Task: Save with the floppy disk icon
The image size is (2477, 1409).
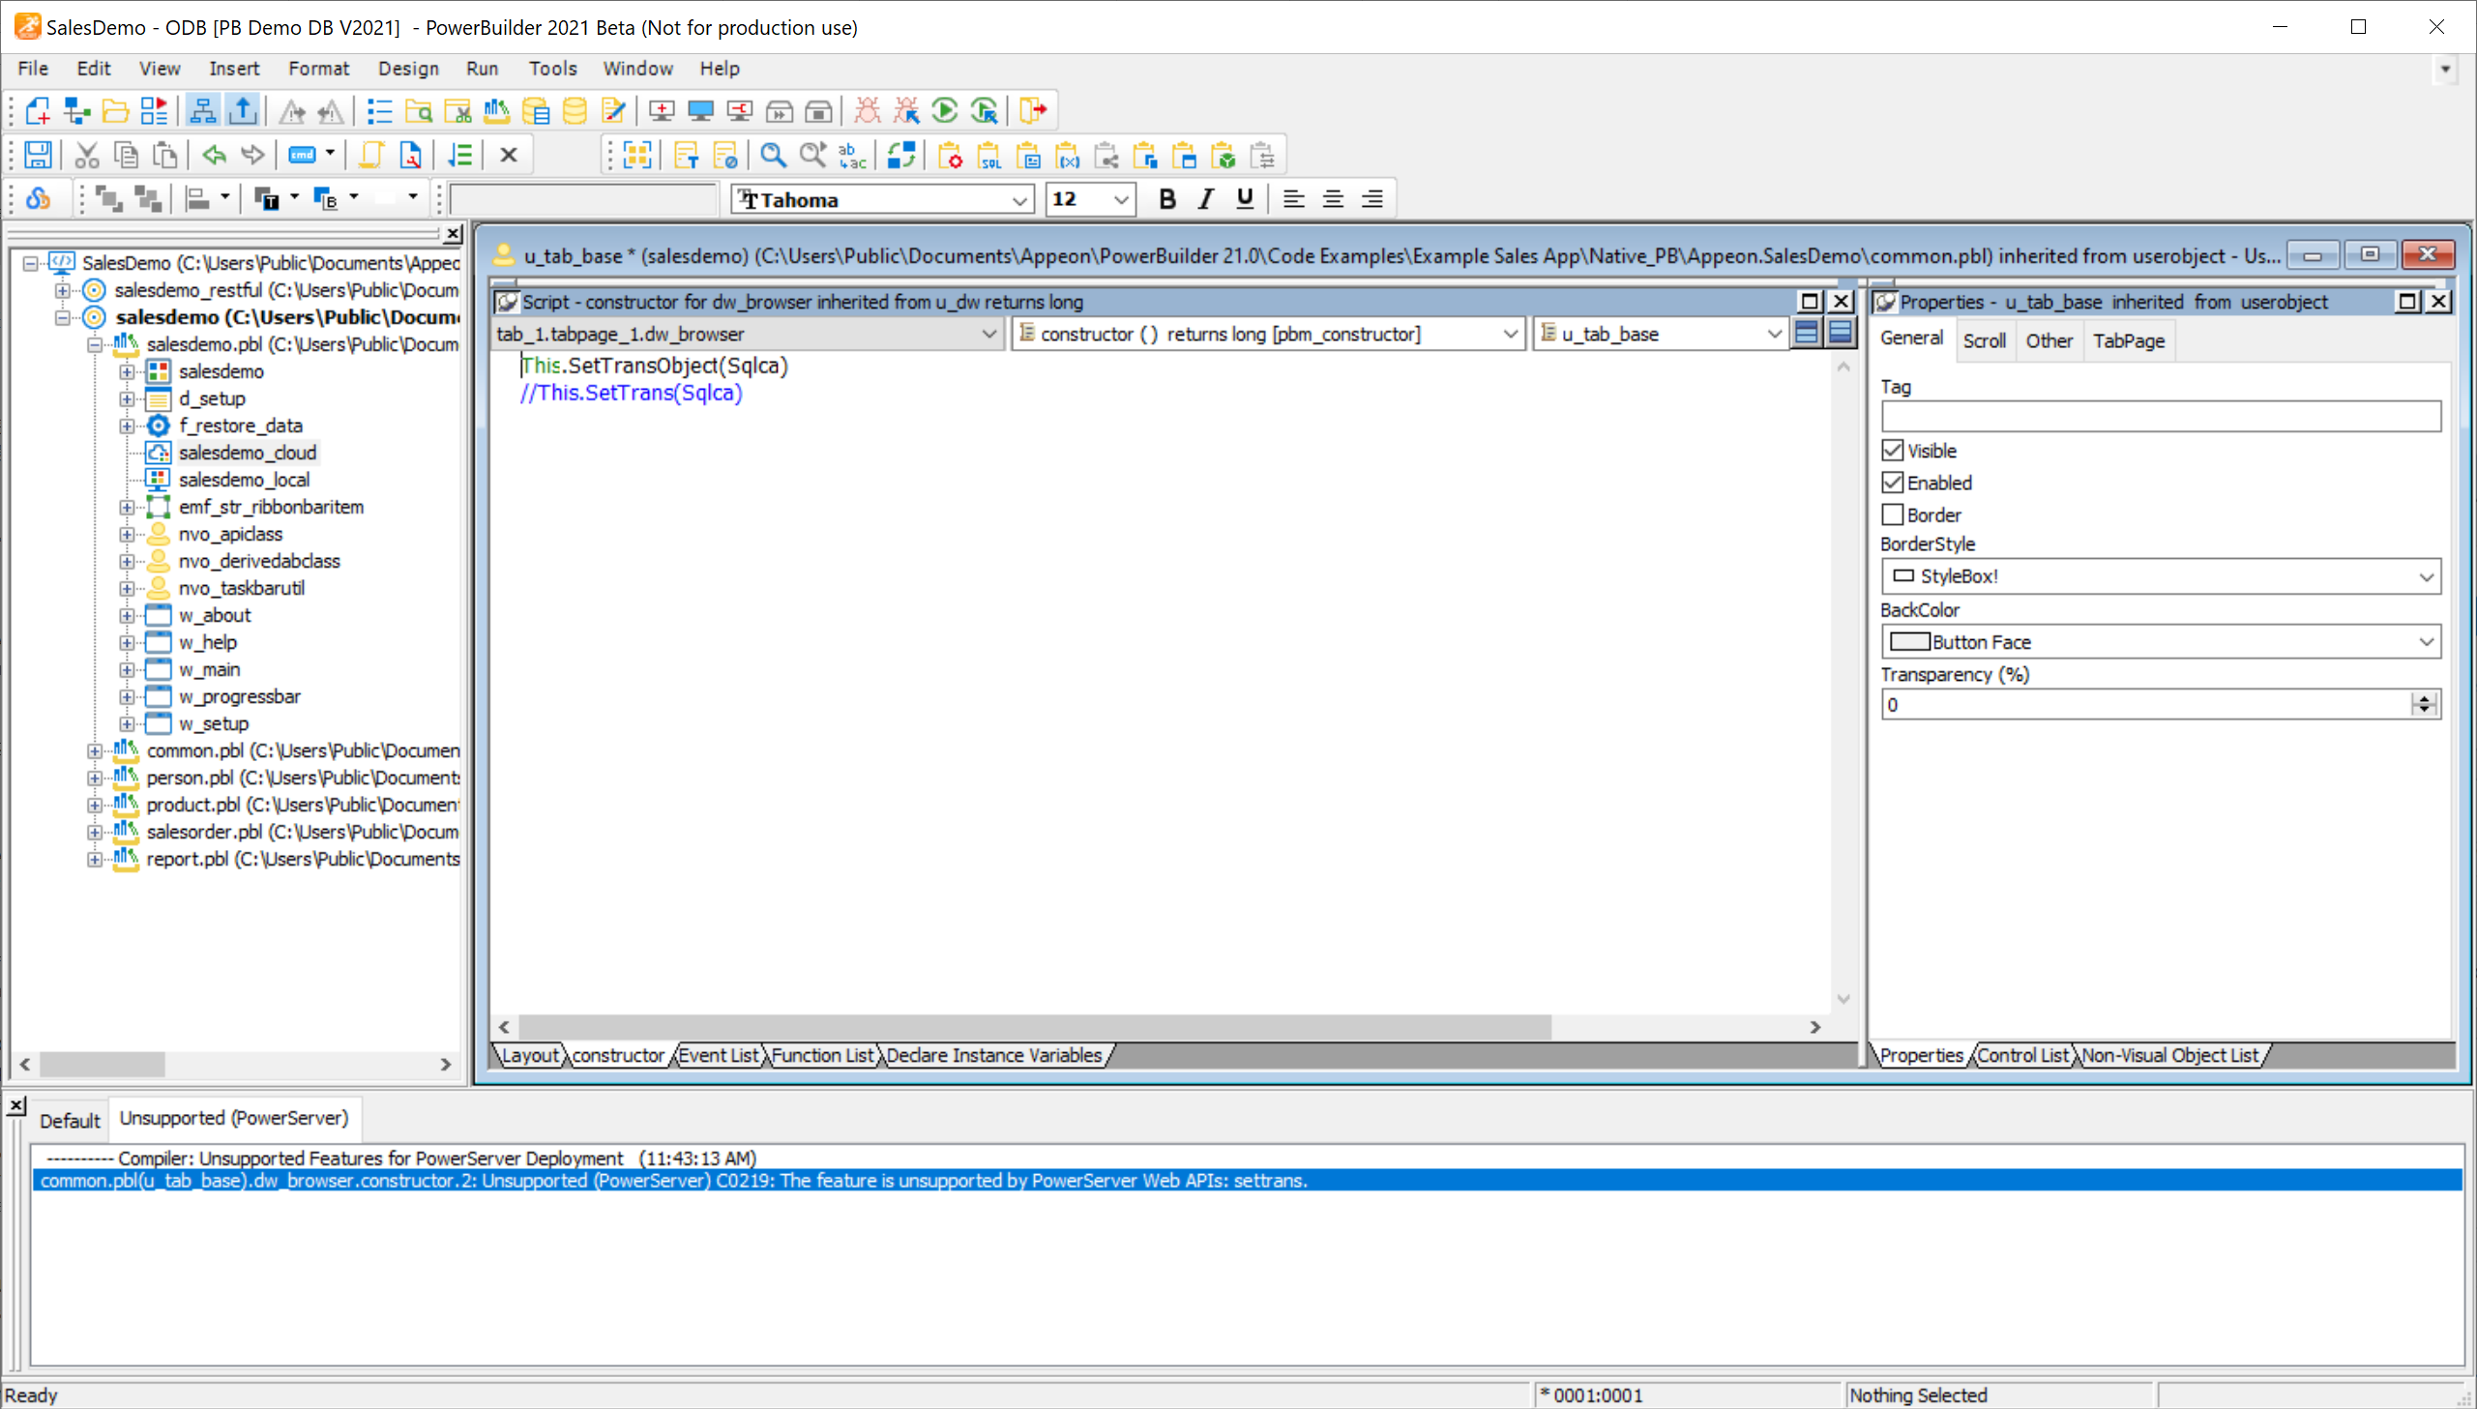Action: [38, 155]
